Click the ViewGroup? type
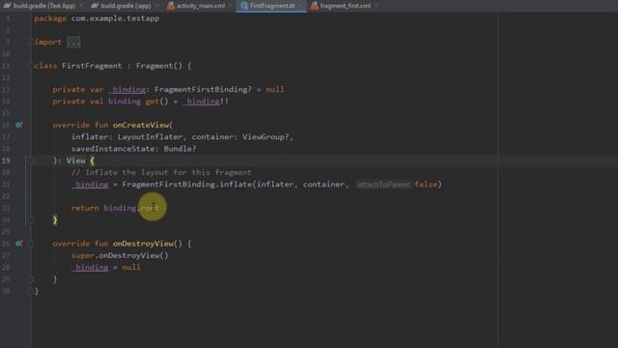This screenshot has width=618, height=348. 266,137
